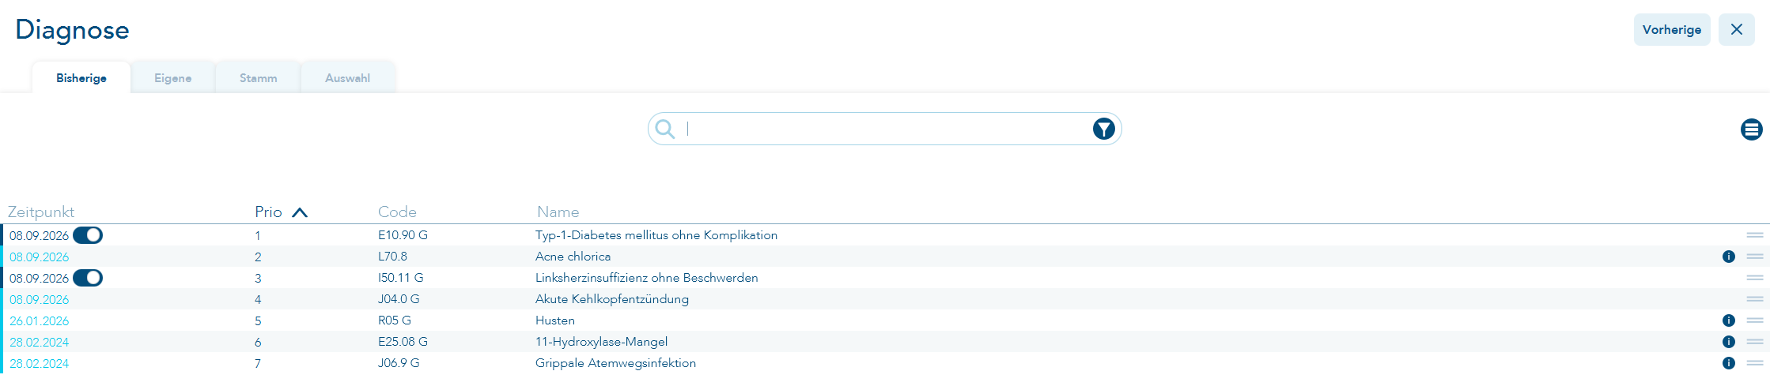Screen dimensions: 1770x386
Task: Open the Auswahl tab
Action: (348, 78)
